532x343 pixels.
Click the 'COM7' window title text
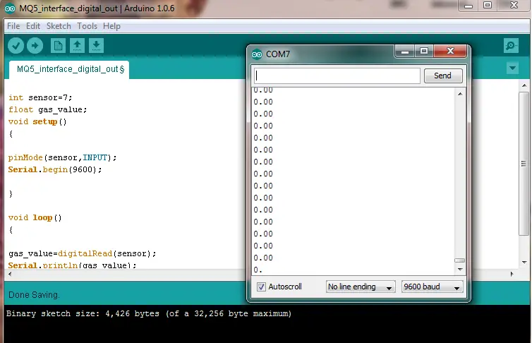click(x=278, y=54)
